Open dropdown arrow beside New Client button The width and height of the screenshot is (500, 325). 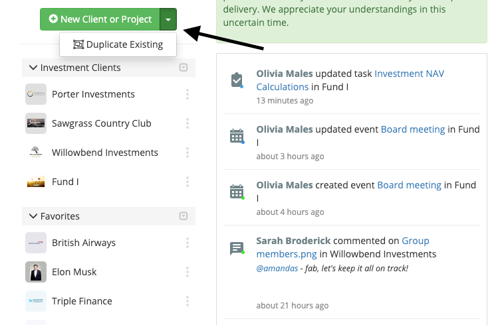[168, 19]
